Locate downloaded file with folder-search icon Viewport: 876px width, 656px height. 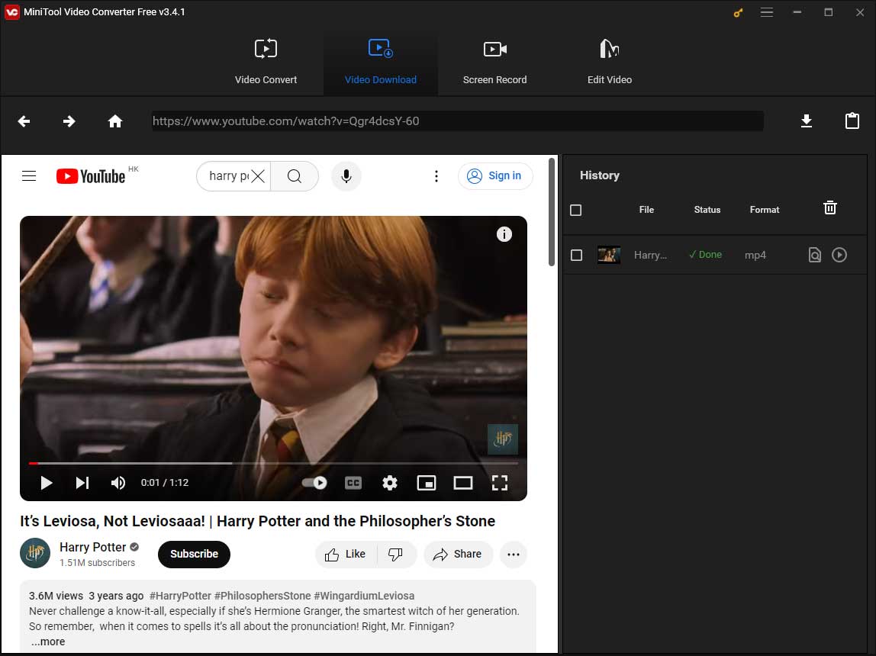coord(814,255)
